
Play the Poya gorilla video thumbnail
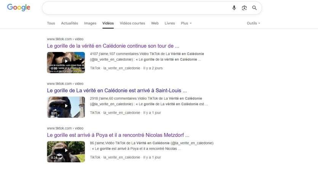pyautogui.click(x=66, y=152)
